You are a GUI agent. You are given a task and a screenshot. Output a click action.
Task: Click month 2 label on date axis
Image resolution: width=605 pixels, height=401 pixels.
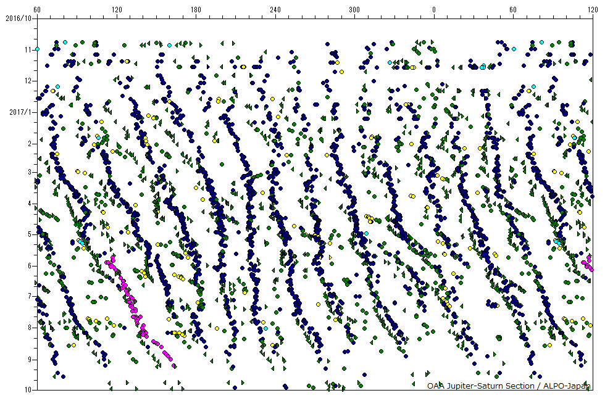click(30, 143)
